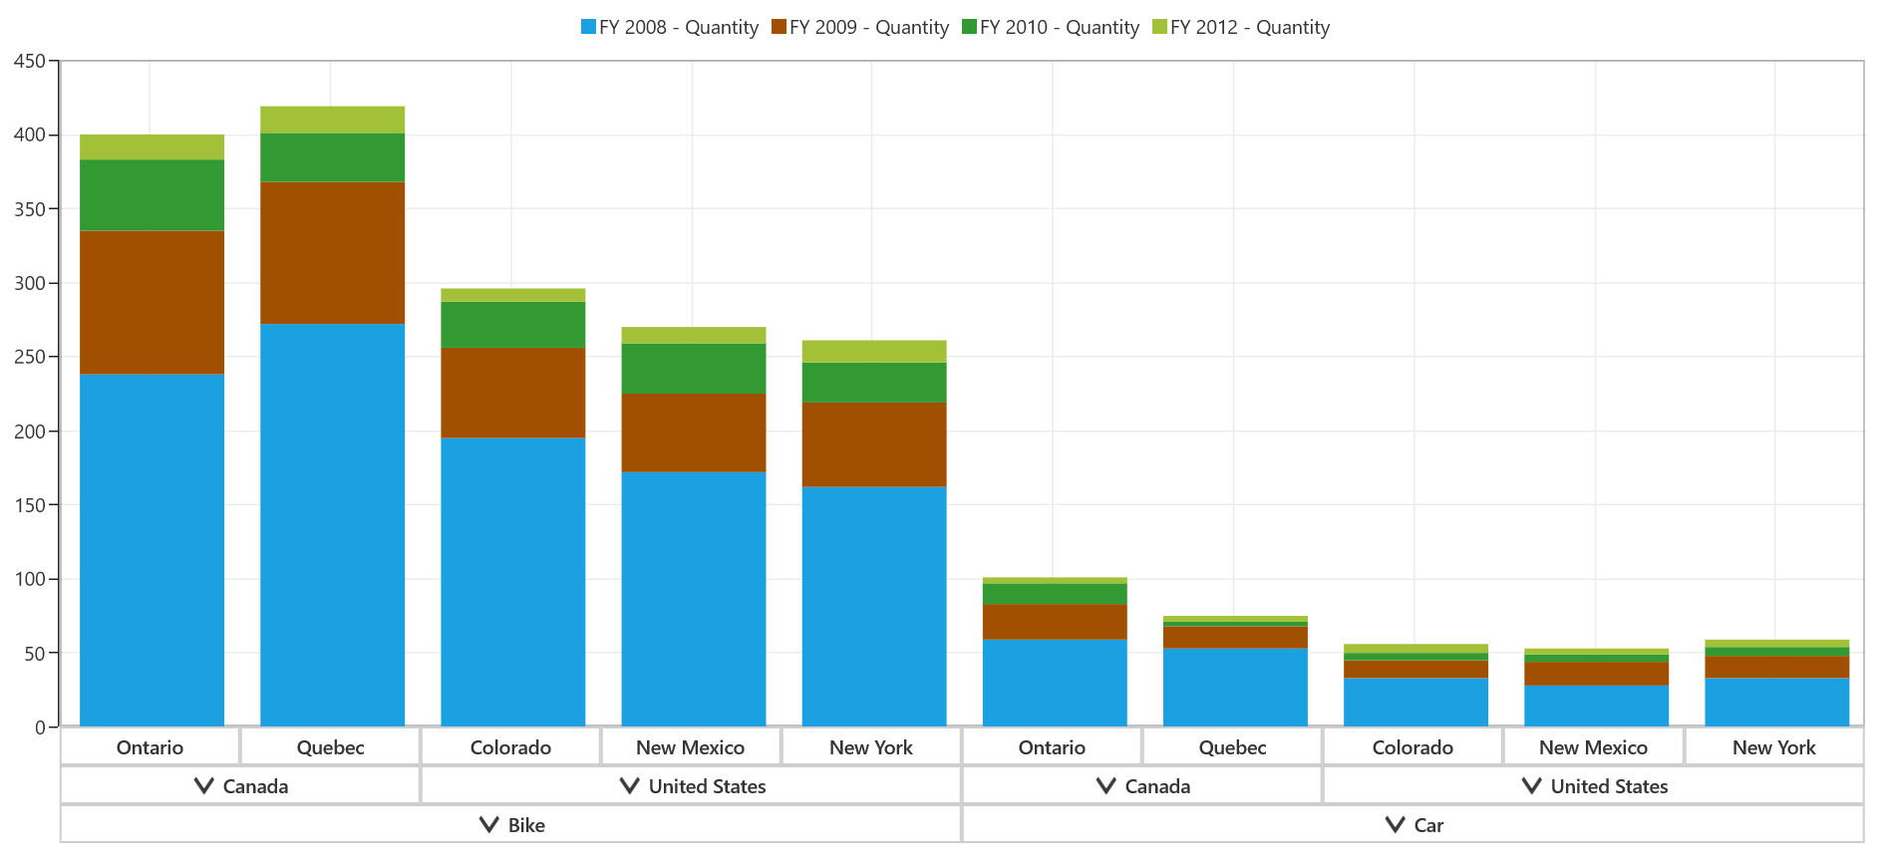The width and height of the screenshot is (1884, 862).
Task: Collapse the Car category chevron
Action: click(x=1395, y=824)
